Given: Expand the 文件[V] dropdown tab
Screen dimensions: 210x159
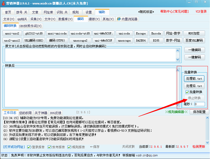Looking at the screenshot, I should (50, 19).
